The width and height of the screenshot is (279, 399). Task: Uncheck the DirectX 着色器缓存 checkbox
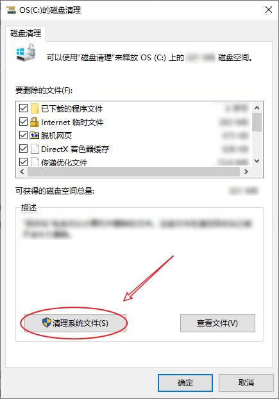click(23, 148)
